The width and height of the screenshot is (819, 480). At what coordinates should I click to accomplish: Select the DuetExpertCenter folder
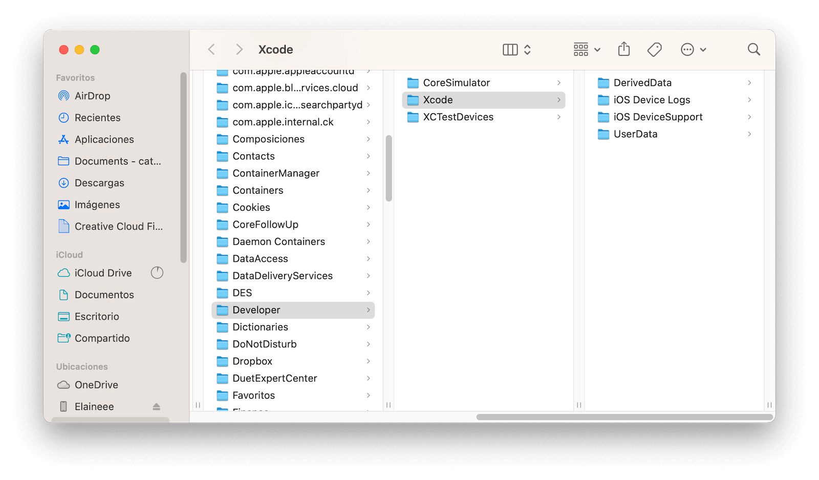[x=293, y=378]
